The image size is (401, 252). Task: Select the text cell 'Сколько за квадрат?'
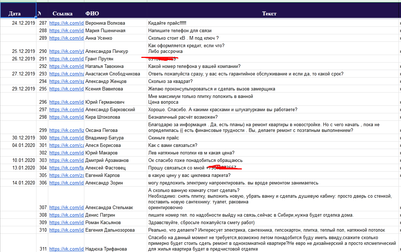[x=273, y=81]
